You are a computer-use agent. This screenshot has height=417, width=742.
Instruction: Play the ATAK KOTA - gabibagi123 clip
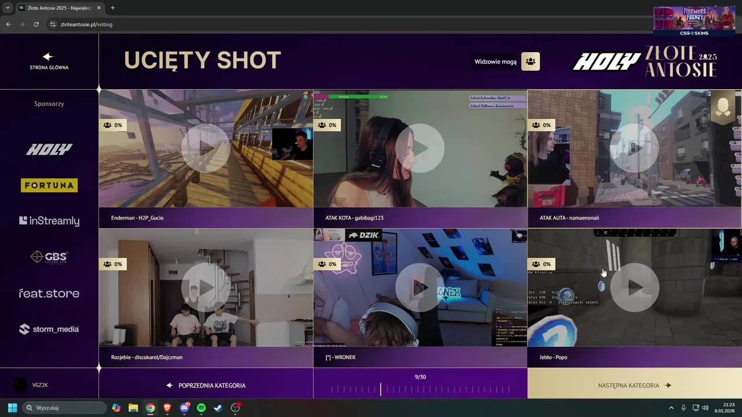pos(420,148)
